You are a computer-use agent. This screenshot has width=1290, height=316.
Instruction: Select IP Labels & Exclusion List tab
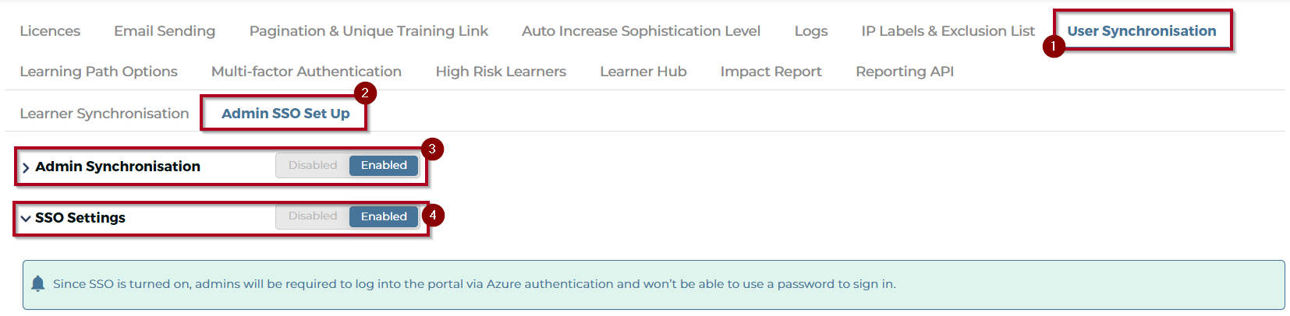[948, 31]
